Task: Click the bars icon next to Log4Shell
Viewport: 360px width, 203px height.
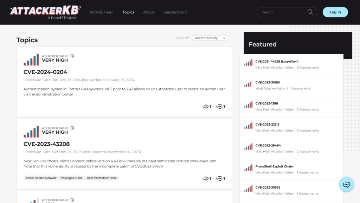Action: [x=249, y=63]
